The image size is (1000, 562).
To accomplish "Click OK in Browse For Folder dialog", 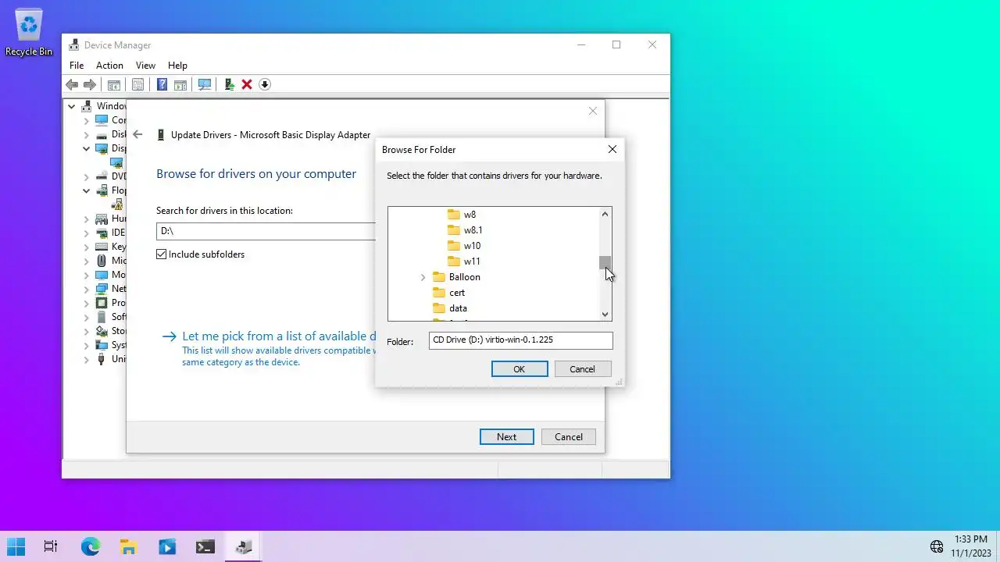I will point(519,369).
